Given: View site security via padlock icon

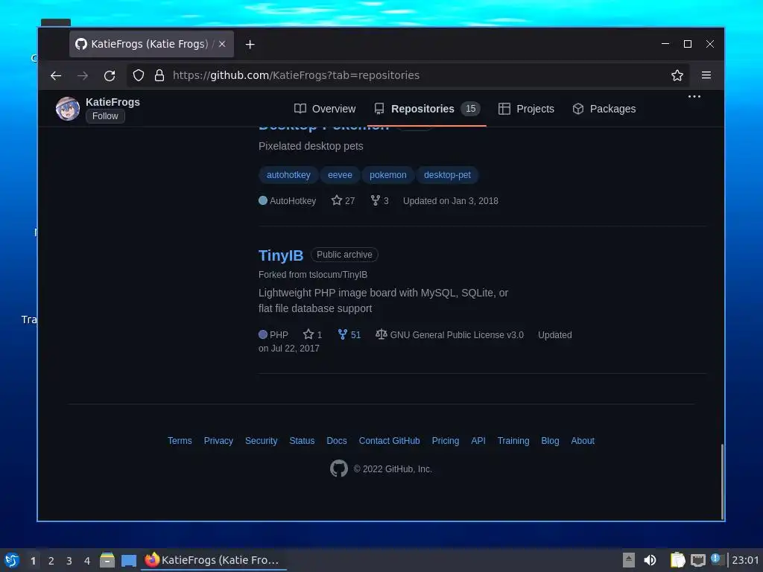Looking at the screenshot, I should [x=159, y=75].
